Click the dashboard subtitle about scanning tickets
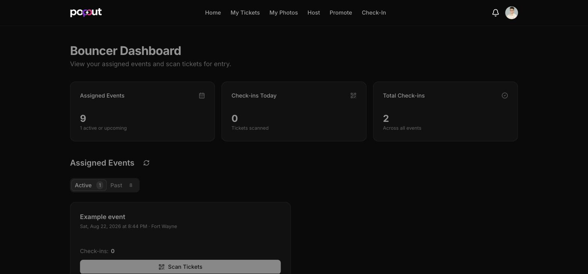This screenshot has height=274, width=588. (x=151, y=64)
